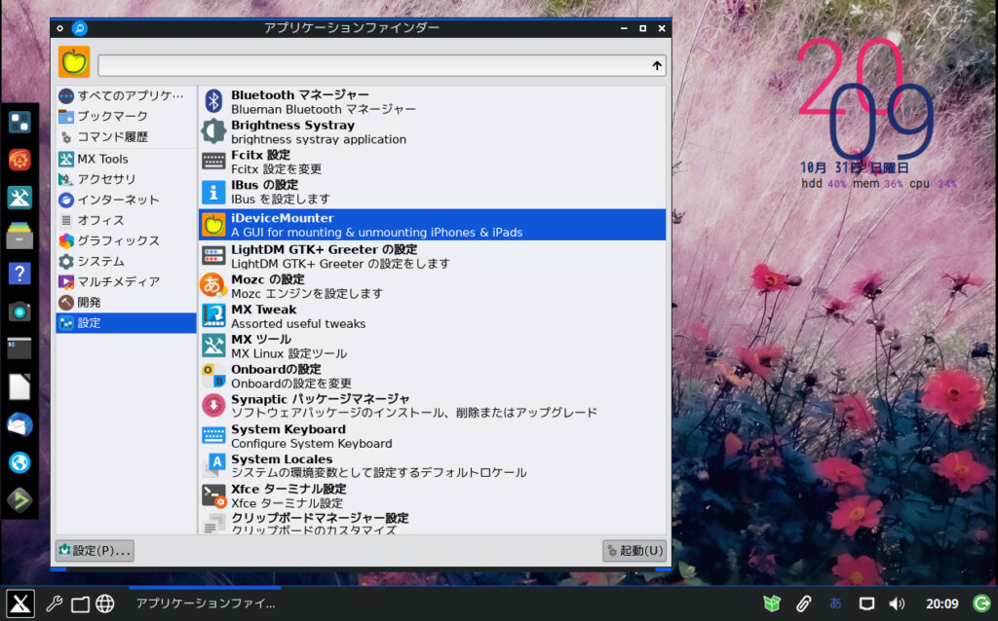The height and width of the screenshot is (621, 998).
Task: Toggle the fcitx あ input method indicator
Action: 834,603
